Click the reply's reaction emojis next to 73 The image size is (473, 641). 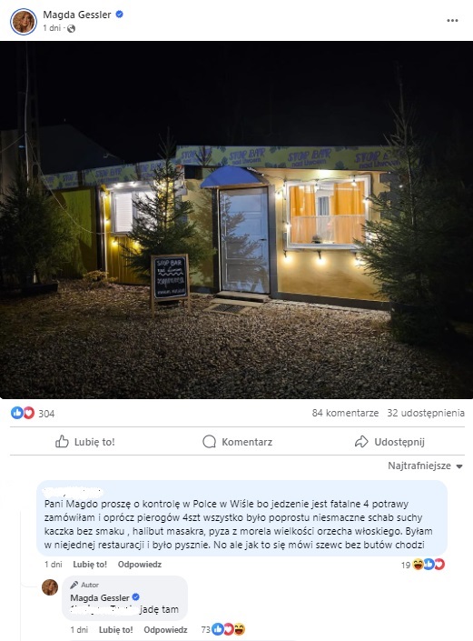click(228, 629)
